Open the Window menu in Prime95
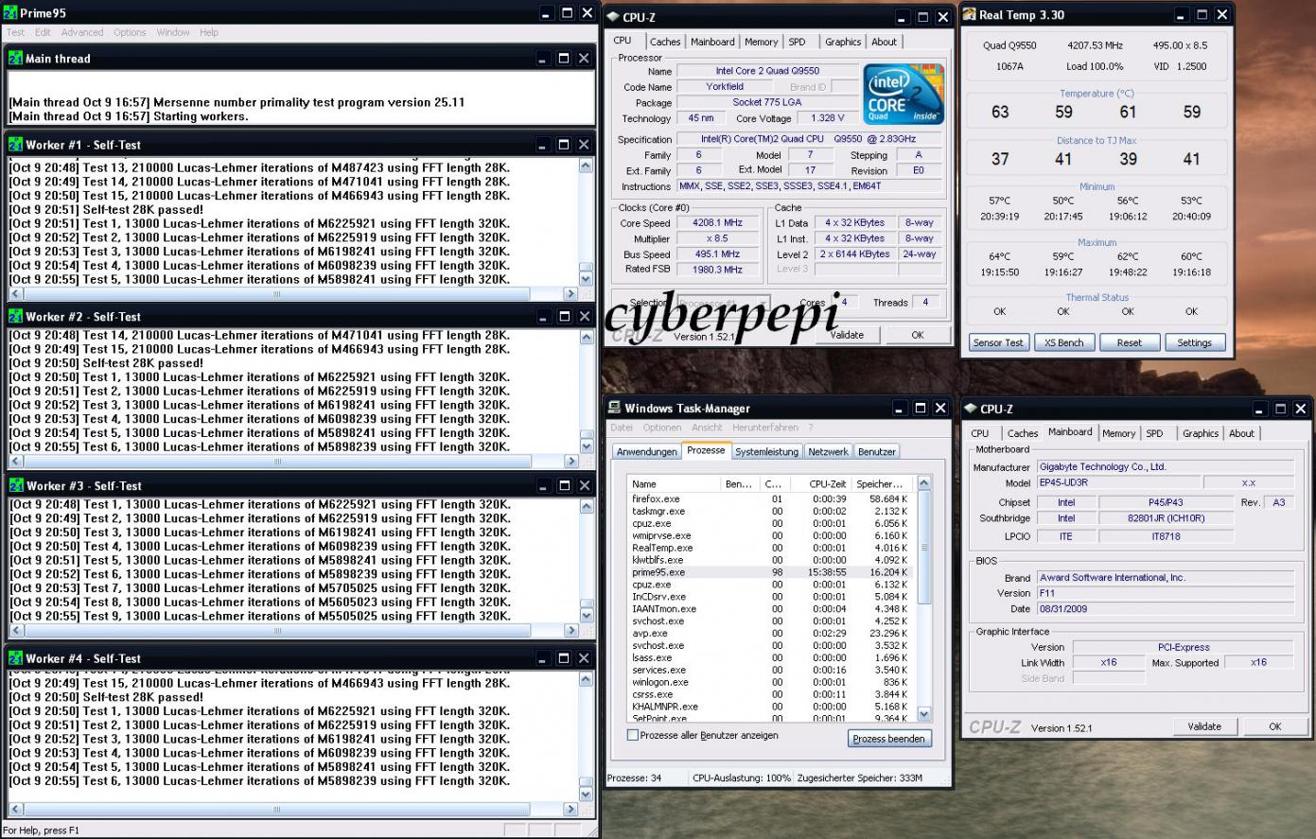 pyautogui.click(x=173, y=32)
